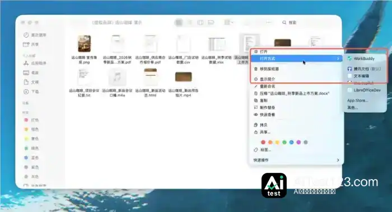The width and height of the screenshot is (392, 212).
Task: Open Downloads in the Finder sidebar
Action: point(31,91)
